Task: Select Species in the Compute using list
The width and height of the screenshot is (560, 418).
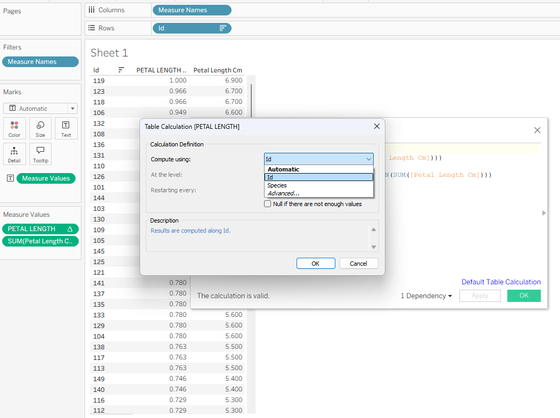Action: 318,185
